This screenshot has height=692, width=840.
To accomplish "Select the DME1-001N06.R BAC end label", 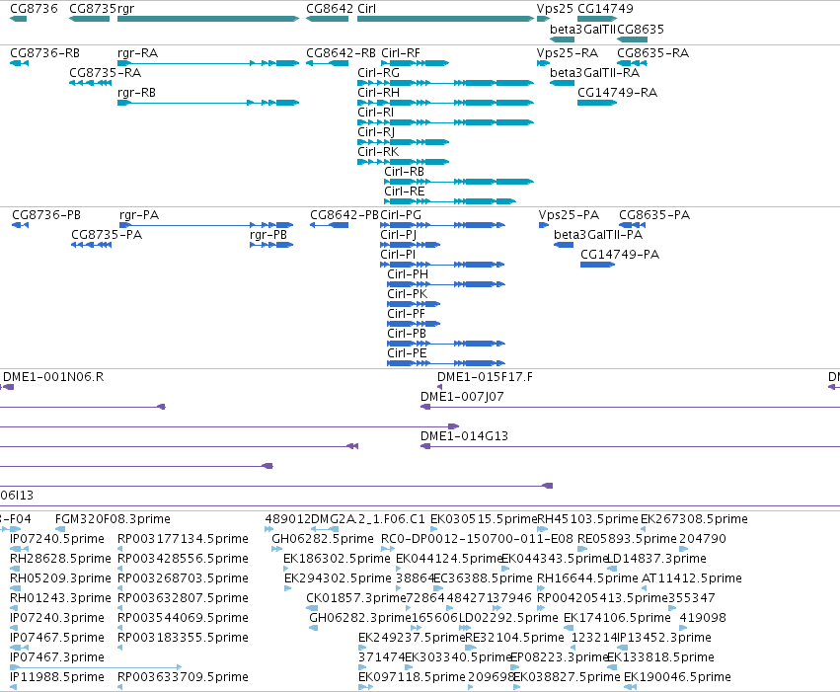I will tap(53, 378).
